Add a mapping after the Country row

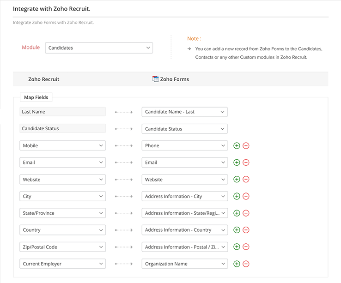pos(237,230)
